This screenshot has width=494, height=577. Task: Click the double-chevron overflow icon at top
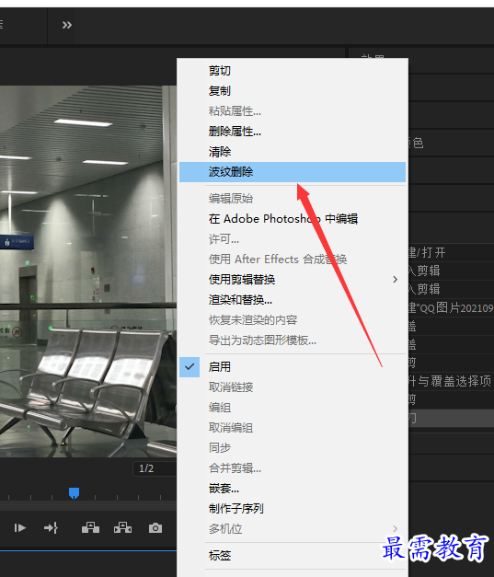(67, 25)
